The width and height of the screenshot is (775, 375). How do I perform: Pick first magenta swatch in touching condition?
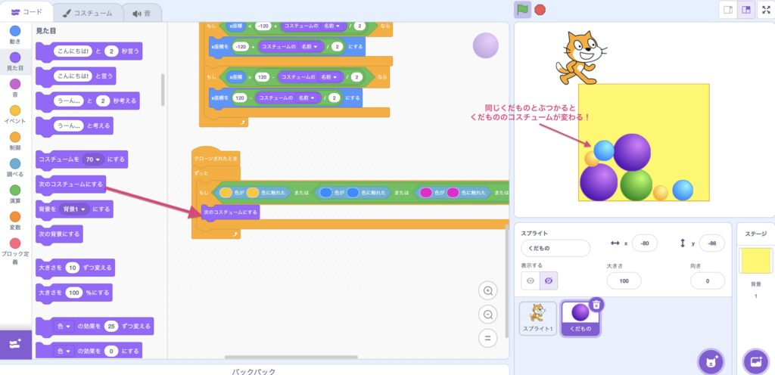pos(426,193)
